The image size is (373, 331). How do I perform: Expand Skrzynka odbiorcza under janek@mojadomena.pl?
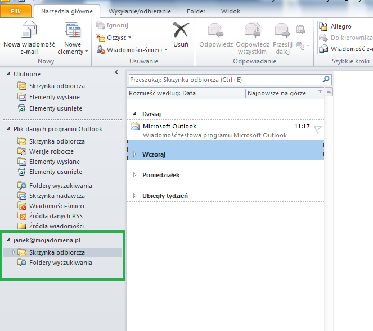click(x=14, y=252)
